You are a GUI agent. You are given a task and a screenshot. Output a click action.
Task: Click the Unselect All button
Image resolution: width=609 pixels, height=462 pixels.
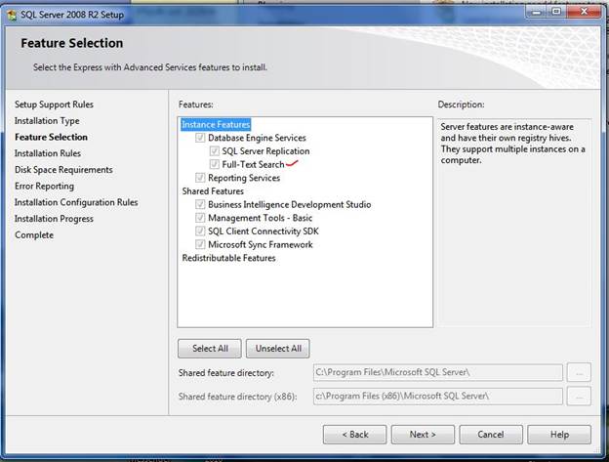click(278, 348)
